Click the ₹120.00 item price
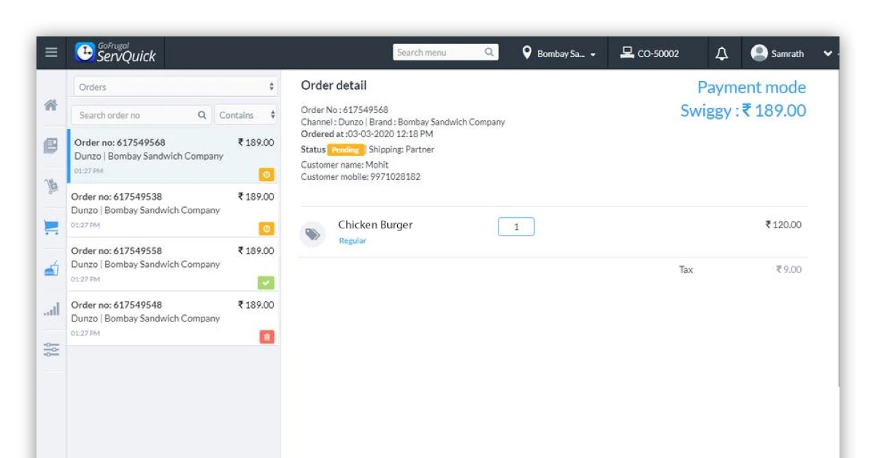 click(783, 225)
